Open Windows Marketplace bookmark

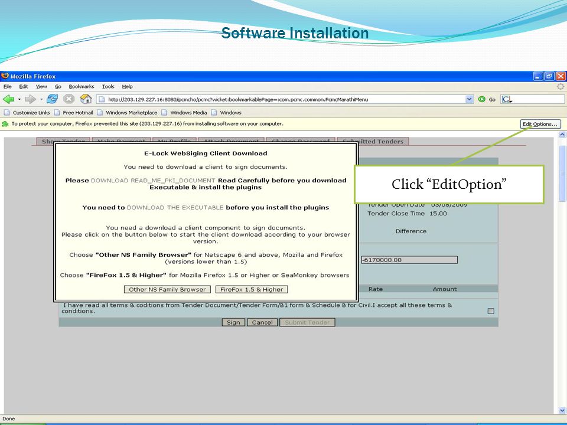pyautogui.click(x=128, y=112)
